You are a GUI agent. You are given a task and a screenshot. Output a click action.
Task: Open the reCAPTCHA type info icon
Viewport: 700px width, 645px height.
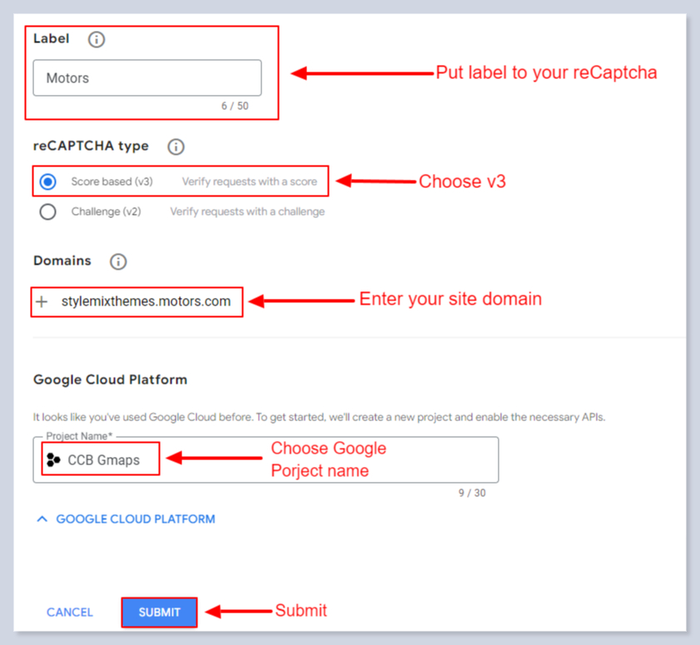pos(176,146)
